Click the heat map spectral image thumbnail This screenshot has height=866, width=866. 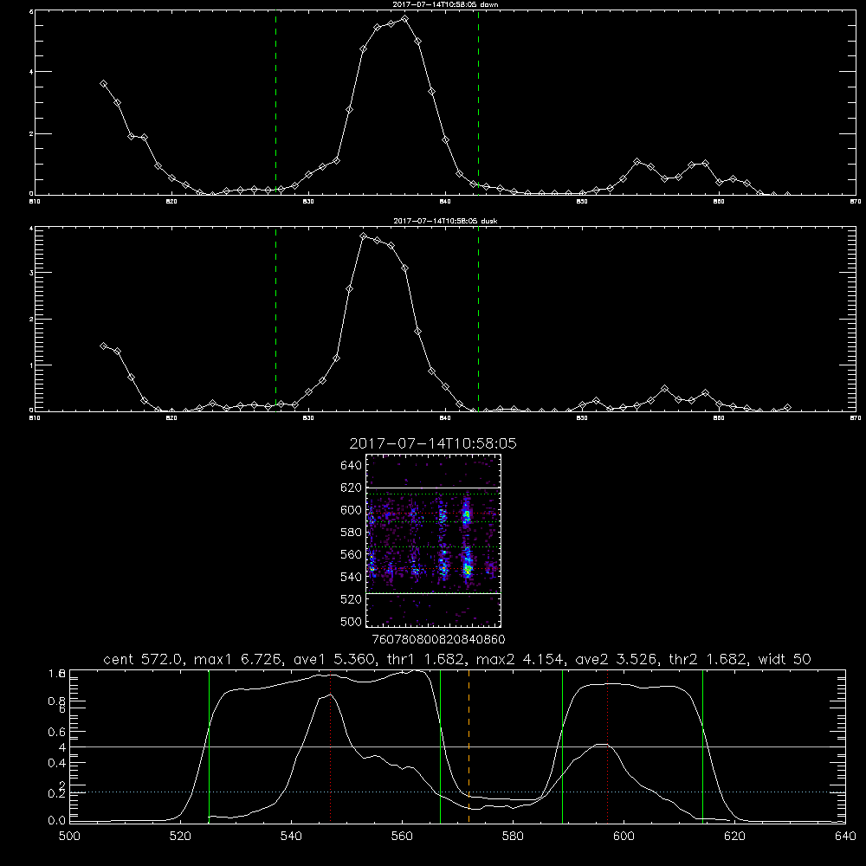point(434,540)
